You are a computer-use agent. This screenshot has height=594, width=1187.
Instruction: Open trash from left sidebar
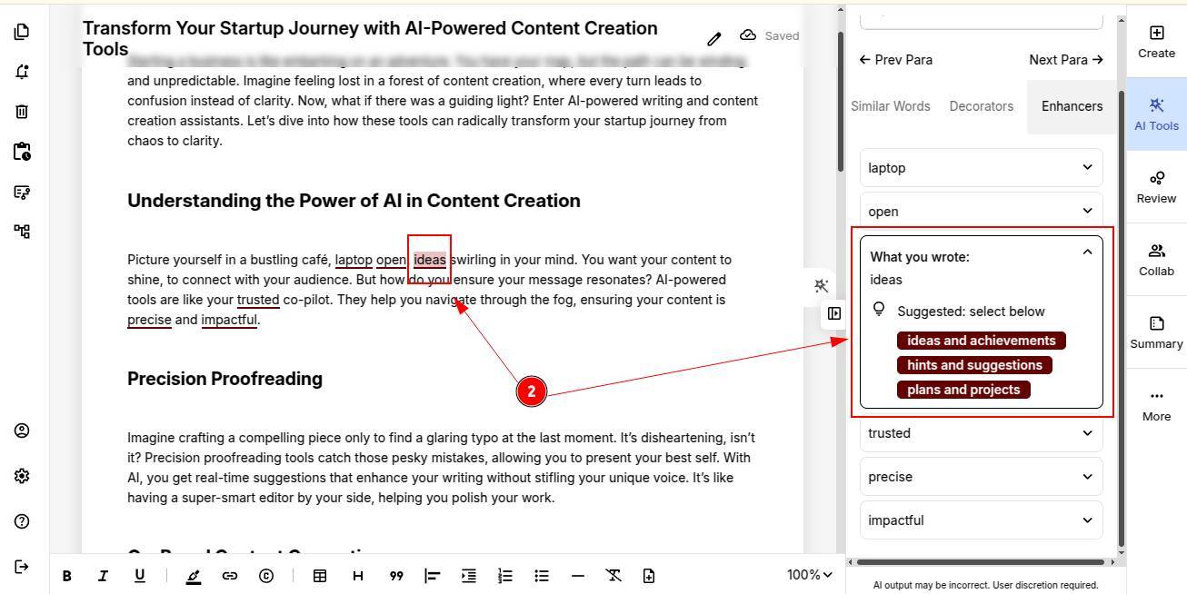coord(22,112)
